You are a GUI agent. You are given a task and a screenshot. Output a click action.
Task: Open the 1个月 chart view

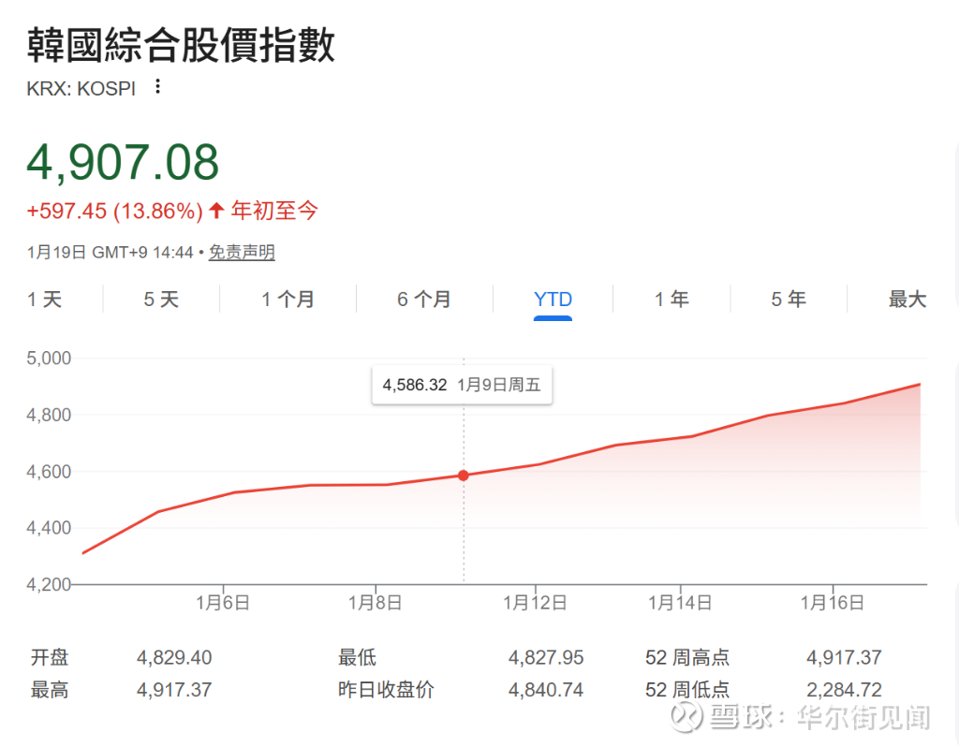(288, 299)
